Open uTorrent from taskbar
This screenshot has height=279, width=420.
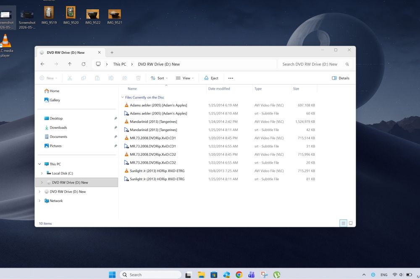tap(277, 274)
